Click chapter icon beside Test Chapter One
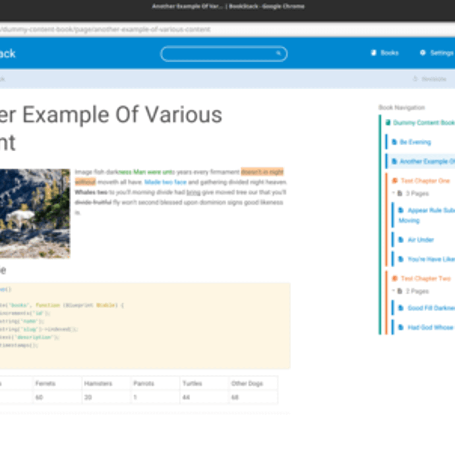Viewport: 455px width, 455px height. click(x=395, y=181)
